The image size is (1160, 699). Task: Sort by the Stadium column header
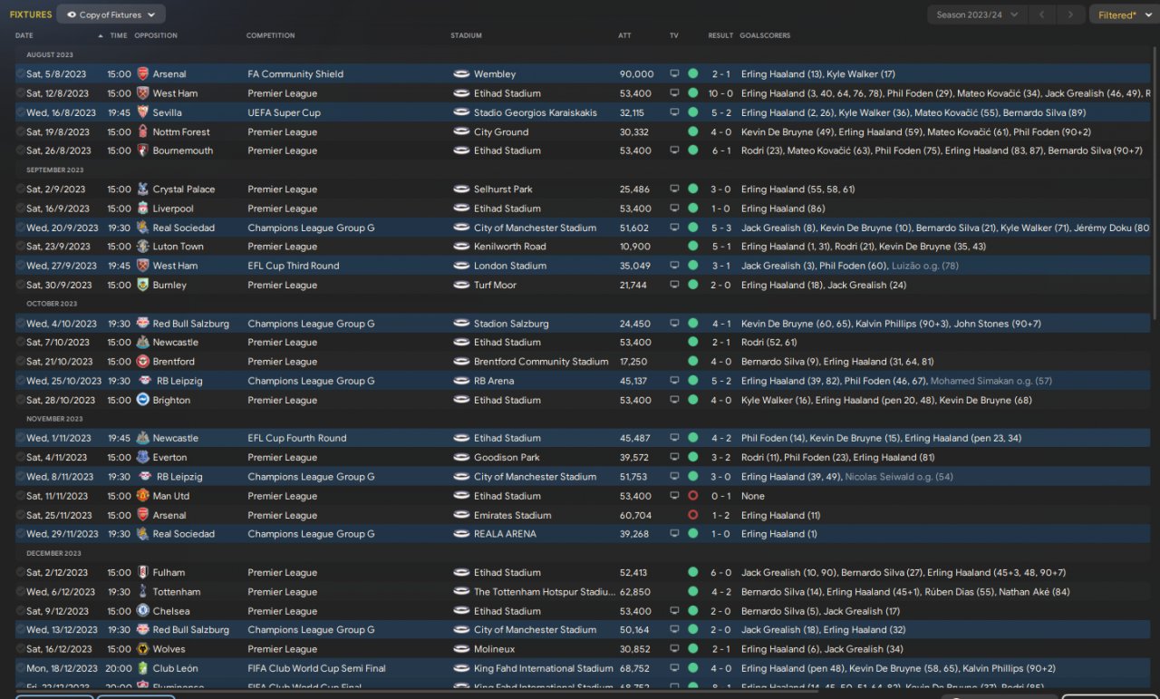pos(466,35)
